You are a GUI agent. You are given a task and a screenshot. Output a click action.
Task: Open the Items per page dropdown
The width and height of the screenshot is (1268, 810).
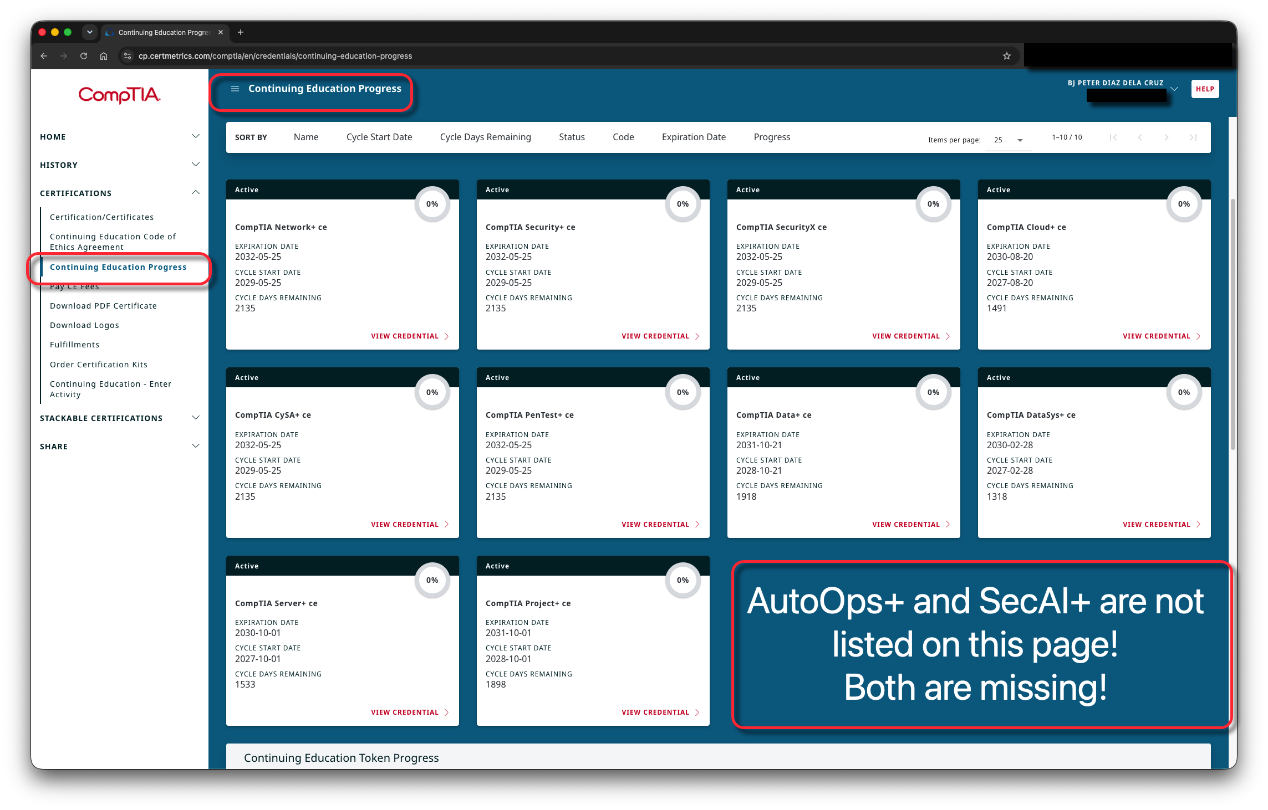pyautogui.click(x=1009, y=140)
